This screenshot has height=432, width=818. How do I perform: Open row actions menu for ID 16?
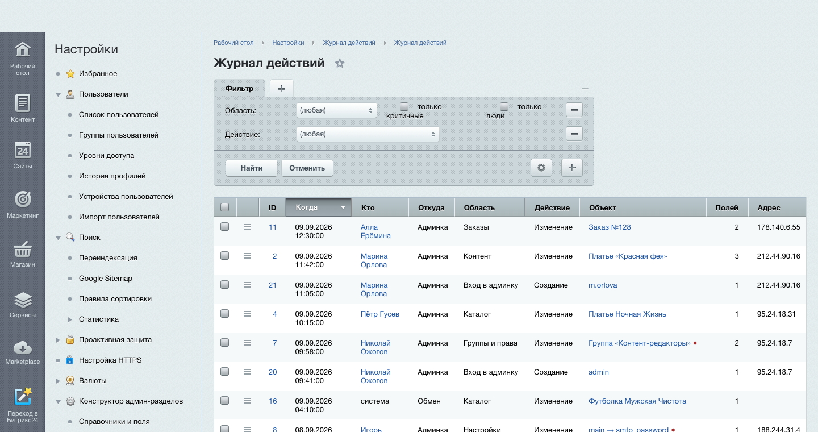247,401
